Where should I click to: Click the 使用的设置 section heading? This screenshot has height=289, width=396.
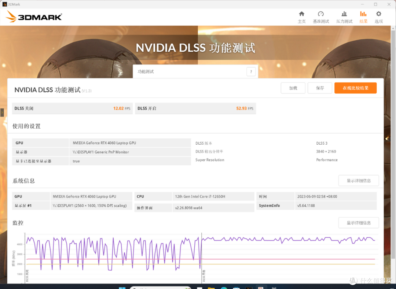pos(26,126)
